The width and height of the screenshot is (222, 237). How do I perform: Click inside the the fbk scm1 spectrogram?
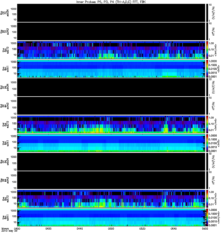pos(111,217)
